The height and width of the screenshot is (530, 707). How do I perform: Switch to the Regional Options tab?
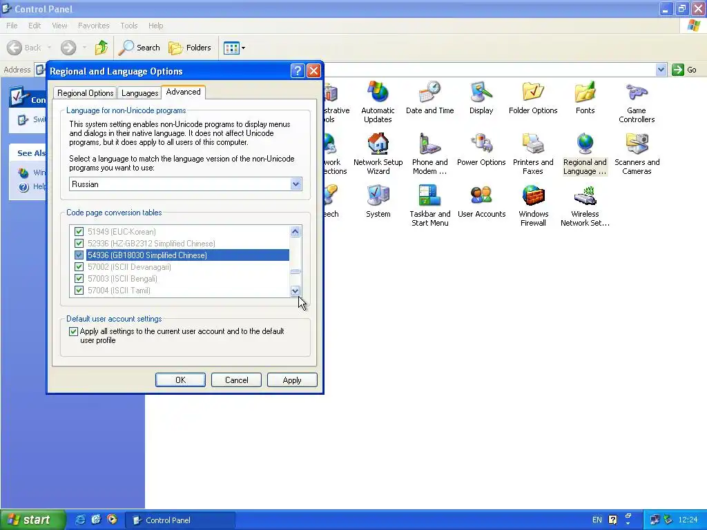[x=85, y=93]
